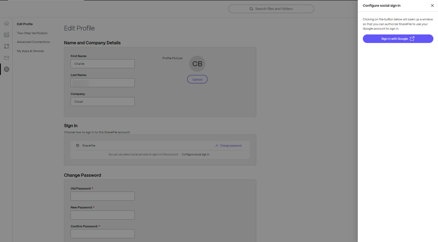The height and width of the screenshot is (242, 438).
Task: Open the Inbox envelope icon in sidebar
Action: (x=7, y=58)
